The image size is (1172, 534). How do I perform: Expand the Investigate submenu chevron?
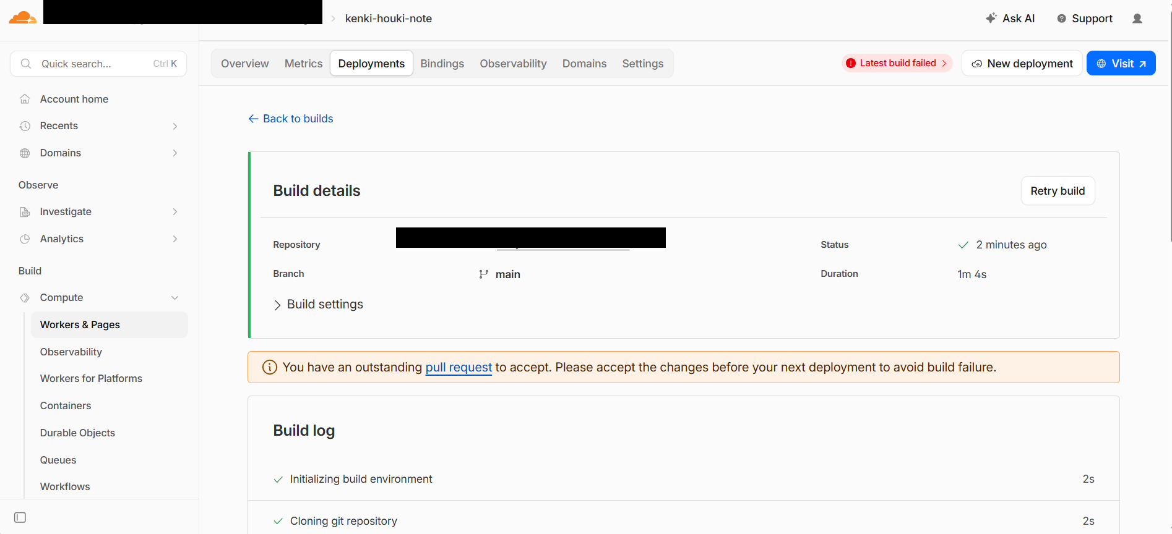pyautogui.click(x=175, y=212)
